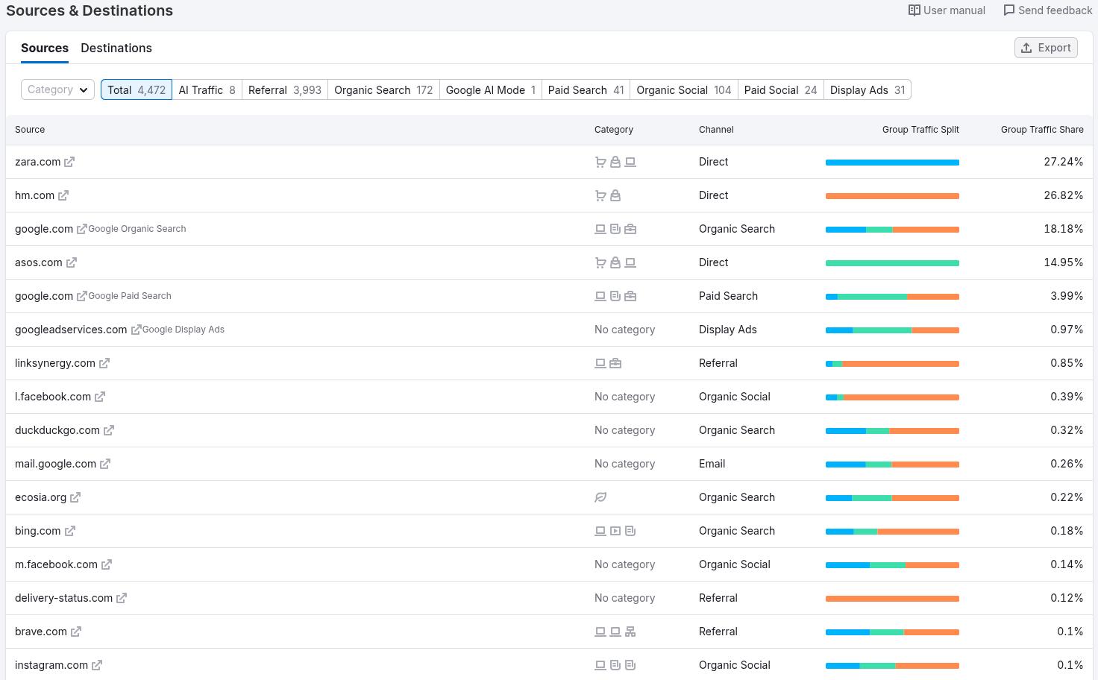1098x680 pixels.
Task: Click the hm.com source name
Action: pos(35,195)
